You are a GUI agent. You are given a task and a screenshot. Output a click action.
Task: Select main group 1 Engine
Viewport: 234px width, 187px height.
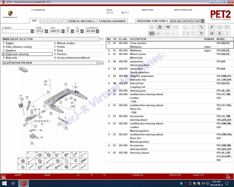coord(27,43)
